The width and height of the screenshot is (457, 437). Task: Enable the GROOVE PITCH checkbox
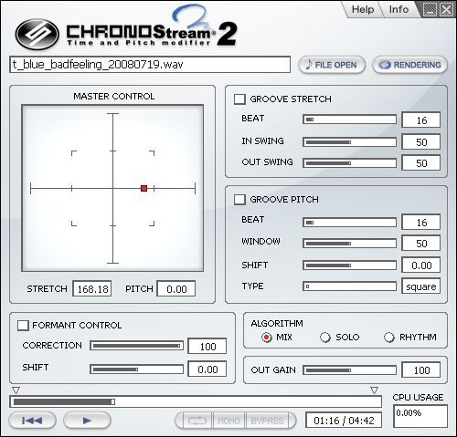(x=239, y=200)
